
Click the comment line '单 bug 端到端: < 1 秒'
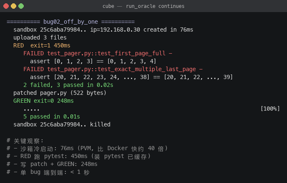[x=48, y=172]
